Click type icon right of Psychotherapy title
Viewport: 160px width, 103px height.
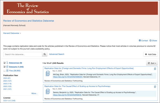tap(155, 86)
